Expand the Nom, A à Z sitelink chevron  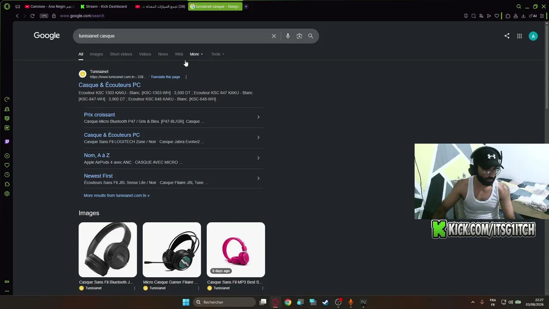[258, 158]
